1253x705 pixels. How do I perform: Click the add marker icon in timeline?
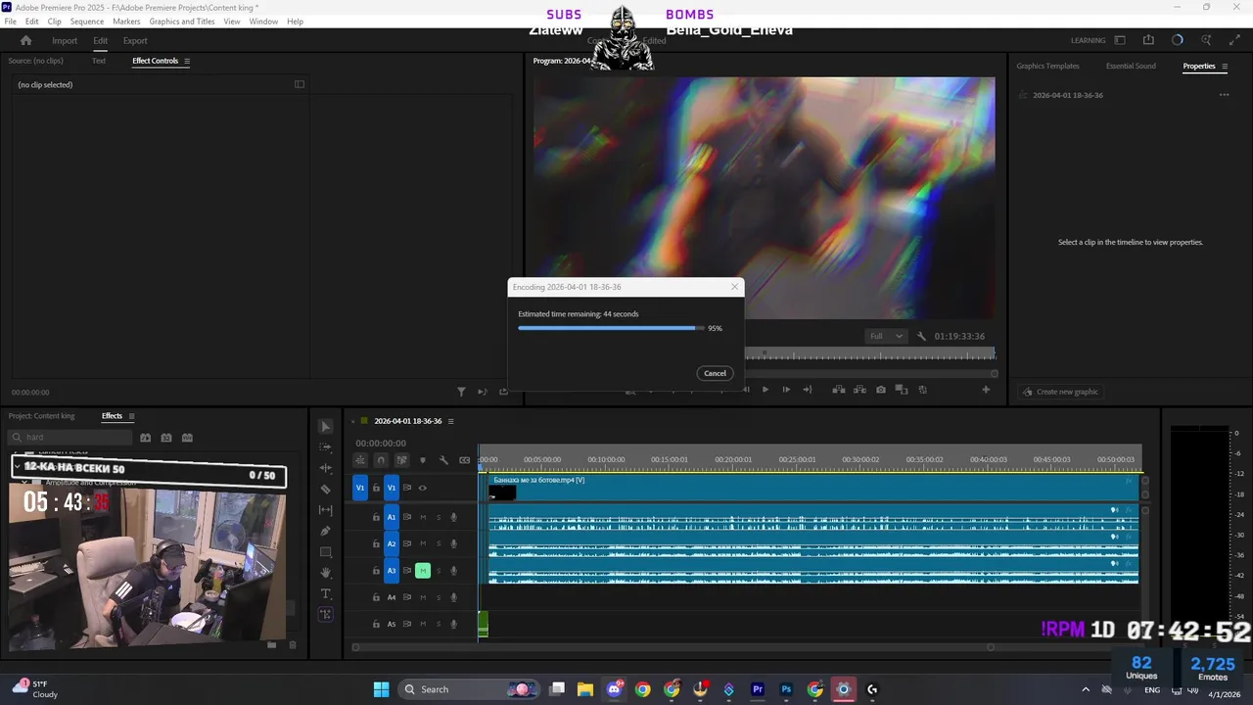click(x=423, y=460)
